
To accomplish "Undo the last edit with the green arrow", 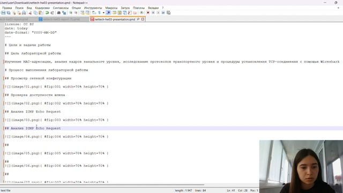I will (47, 13).
